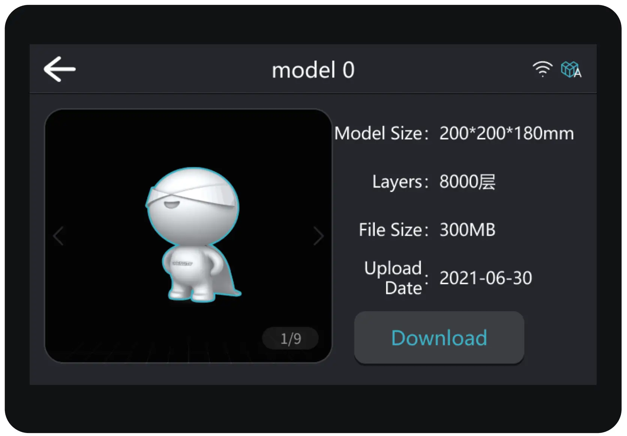View WiFi signal strength indicator
The width and height of the screenshot is (627, 436).
[542, 69]
